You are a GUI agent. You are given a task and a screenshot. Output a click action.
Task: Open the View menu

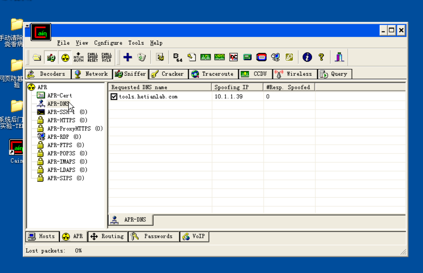[x=82, y=43]
